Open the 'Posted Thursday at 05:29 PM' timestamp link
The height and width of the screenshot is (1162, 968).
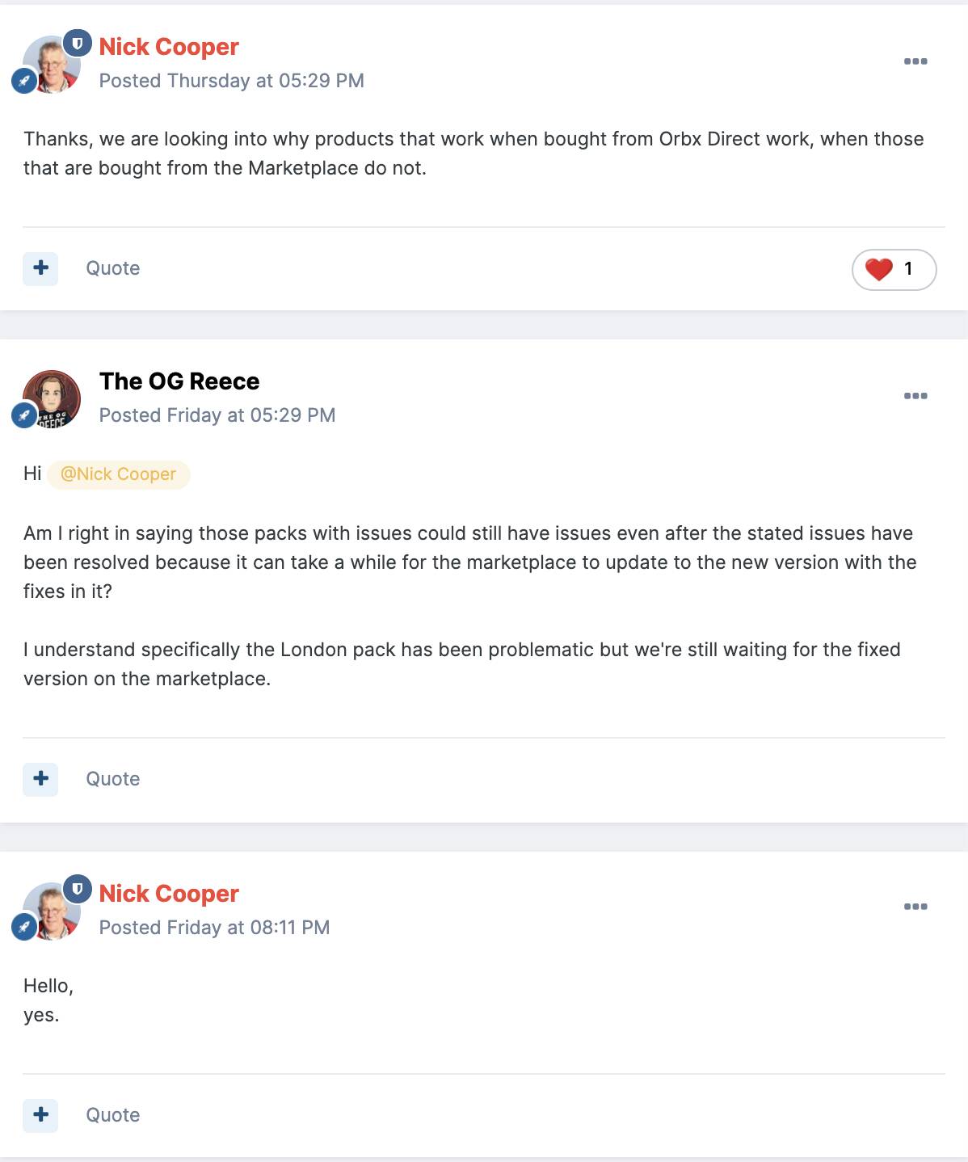[x=231, y=81]
